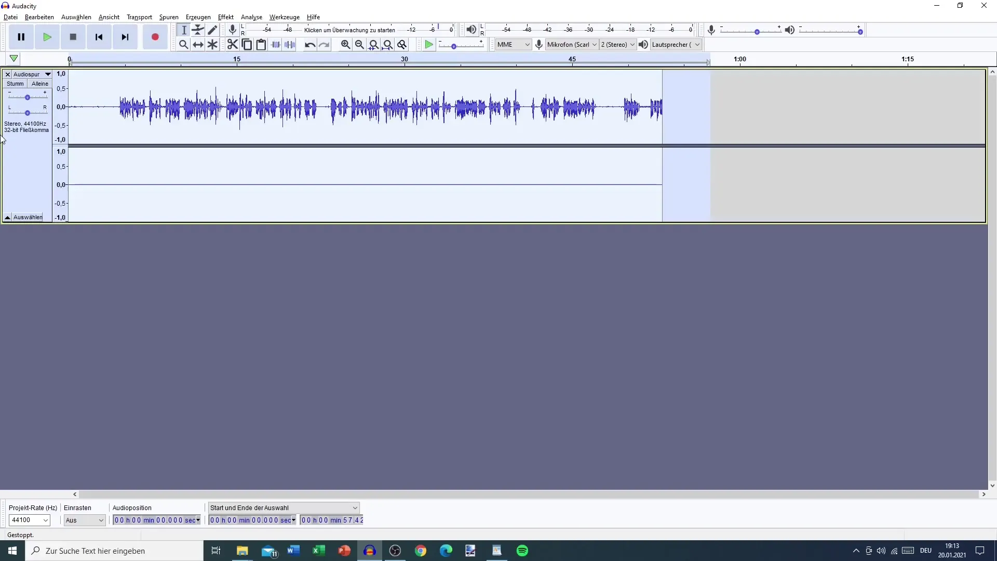Skip to start of project
Image resolution: width=997 pixels, height=561 pixels.
click(99, 37)
